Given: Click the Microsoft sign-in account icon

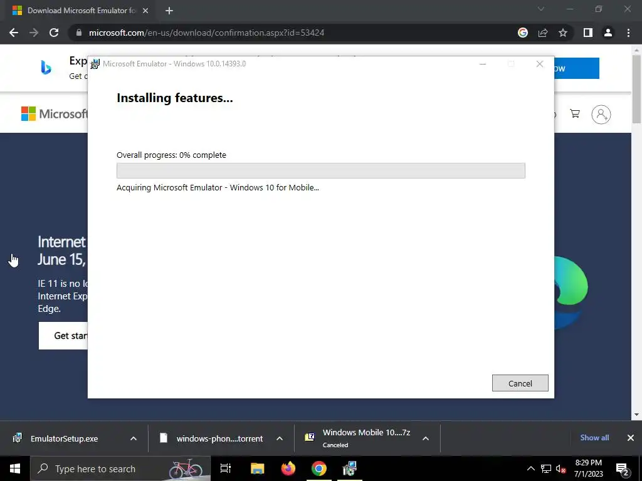Looking at the screenshot, I should (x=601, y=114).
